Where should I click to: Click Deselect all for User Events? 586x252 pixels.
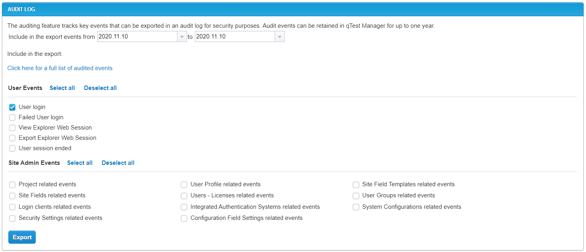pos(100,88)
